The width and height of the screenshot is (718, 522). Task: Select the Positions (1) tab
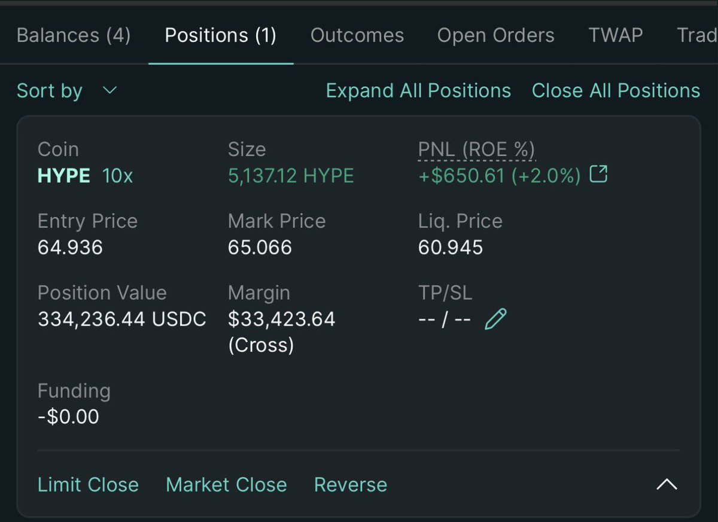[221, 35]
